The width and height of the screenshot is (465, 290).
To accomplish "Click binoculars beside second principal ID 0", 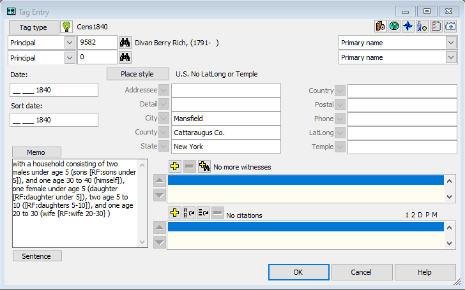I will point(125,57).
